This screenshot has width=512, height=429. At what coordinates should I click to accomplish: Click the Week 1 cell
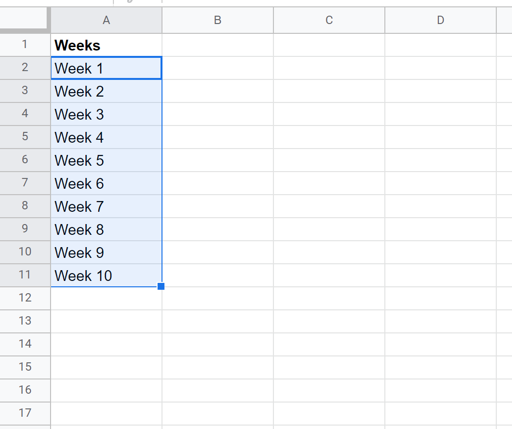pos(107,68)
